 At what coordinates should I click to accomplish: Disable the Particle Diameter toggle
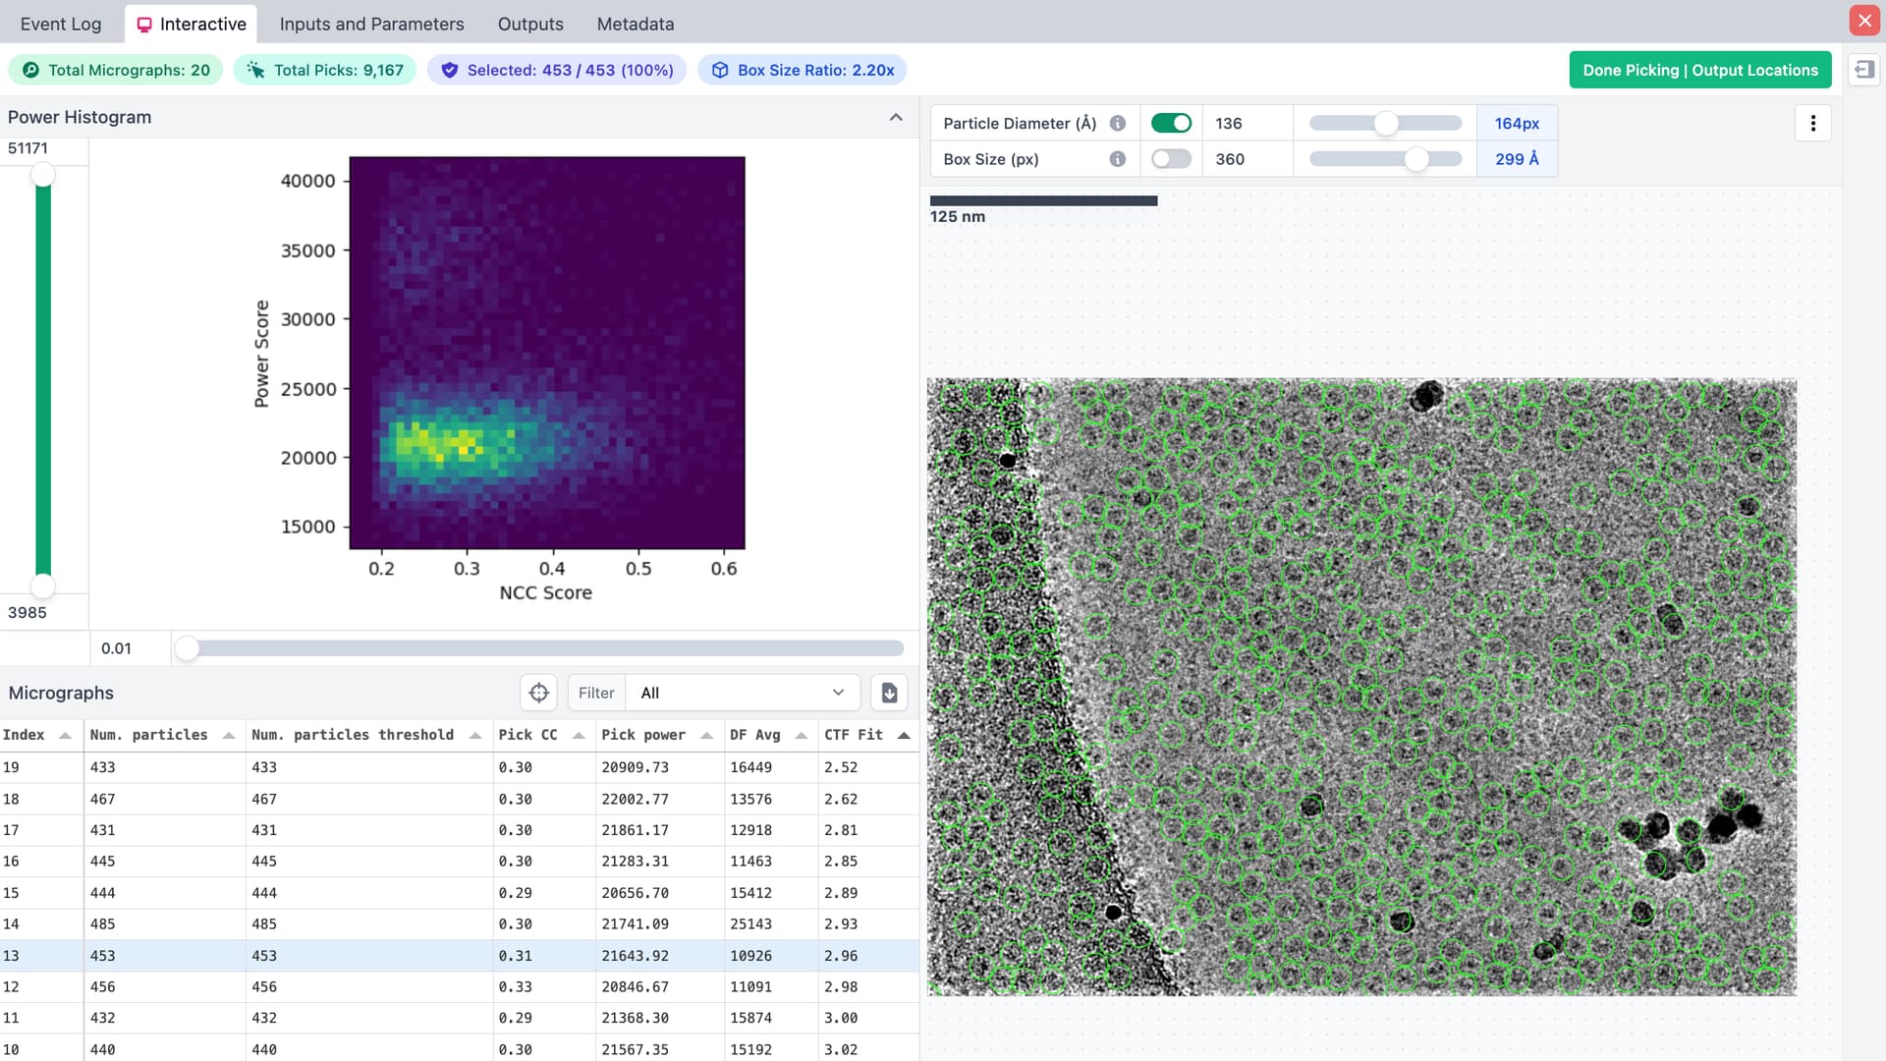(1171, 123)
